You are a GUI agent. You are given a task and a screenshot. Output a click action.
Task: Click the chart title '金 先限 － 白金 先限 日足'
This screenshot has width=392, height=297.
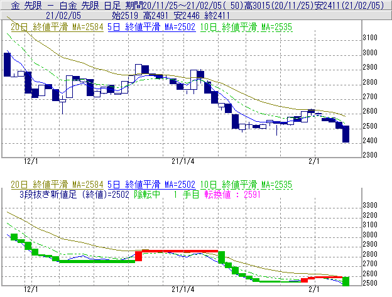[66, 5]
